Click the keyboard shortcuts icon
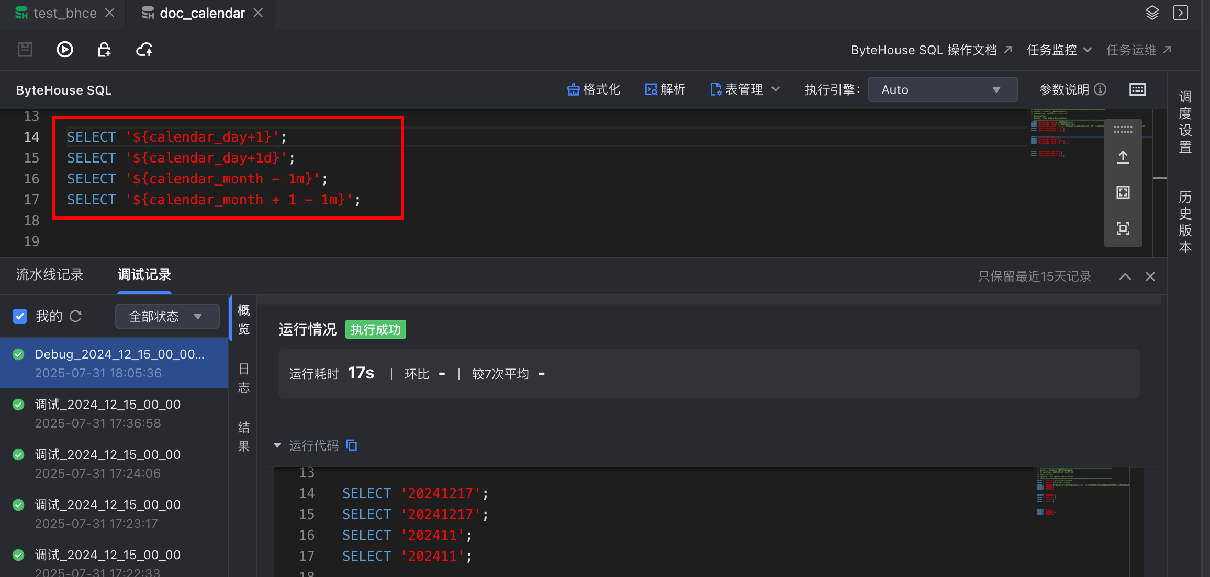Screen dimensions: 1210x577 click(x=1137, y=90)
